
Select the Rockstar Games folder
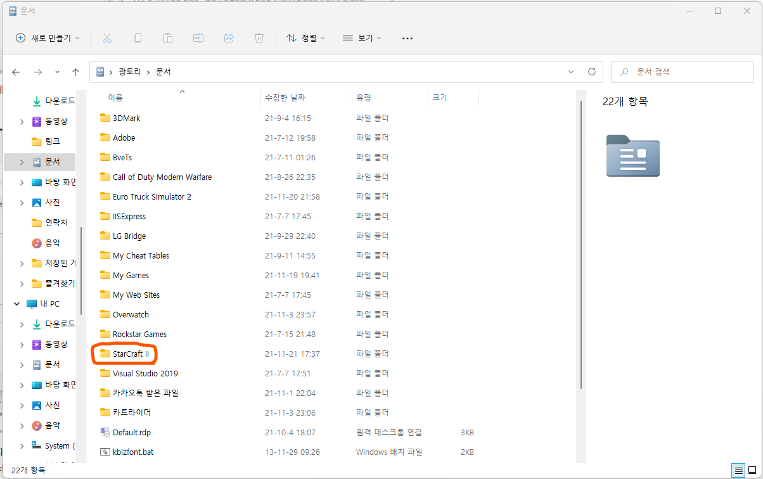click(x=134, y=334)
